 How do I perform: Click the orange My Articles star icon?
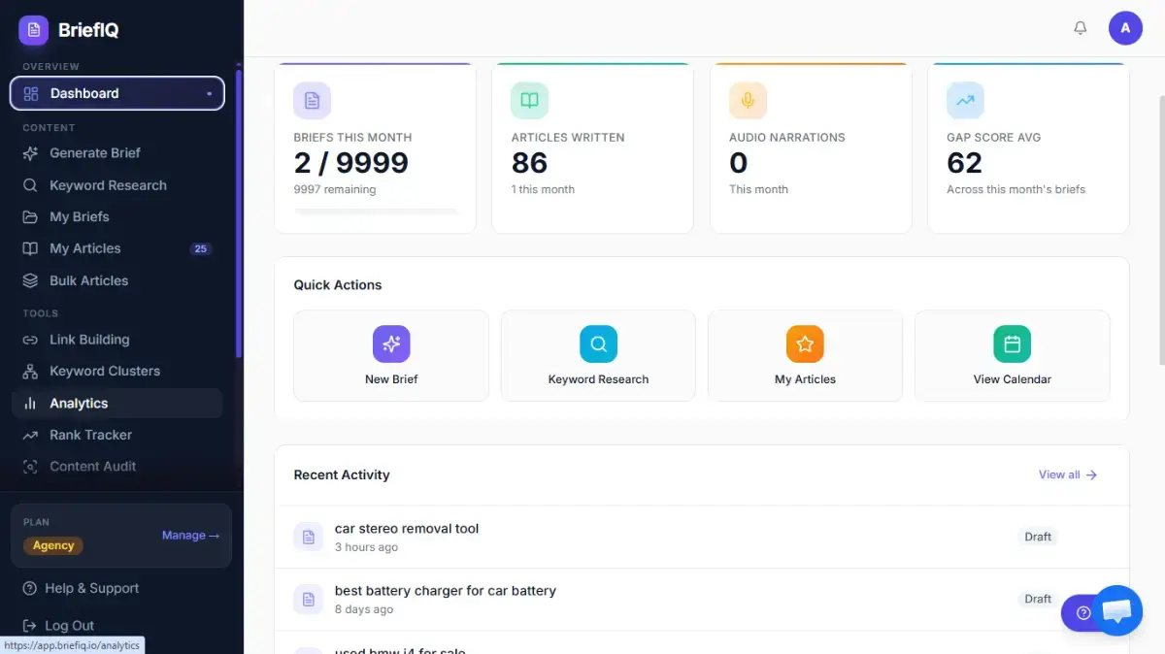805,343
